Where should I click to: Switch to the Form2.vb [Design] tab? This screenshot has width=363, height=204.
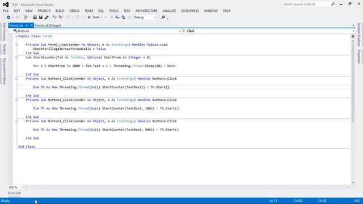pos(48,25)
